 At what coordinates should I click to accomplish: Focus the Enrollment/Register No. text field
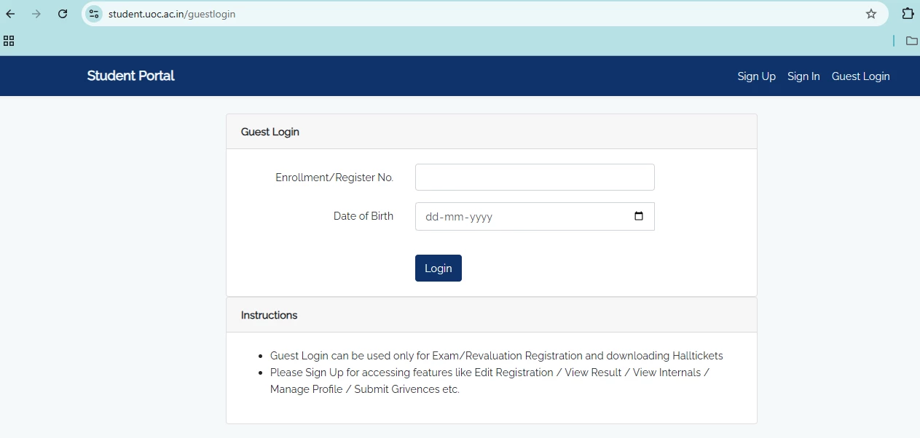tap(535, 178)
